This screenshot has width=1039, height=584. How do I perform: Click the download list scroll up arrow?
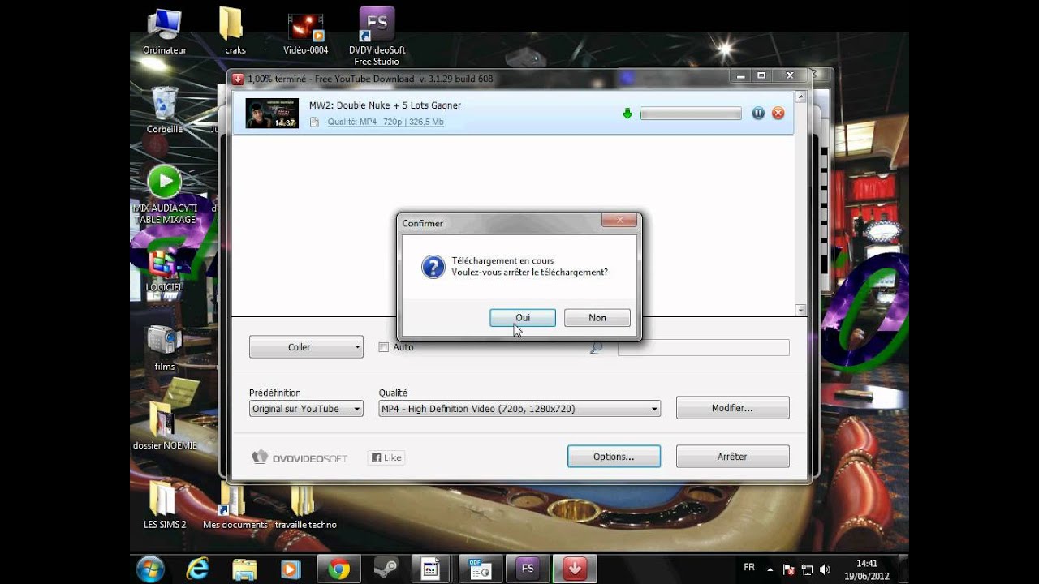pyautogui.click(x=800, y=97)
